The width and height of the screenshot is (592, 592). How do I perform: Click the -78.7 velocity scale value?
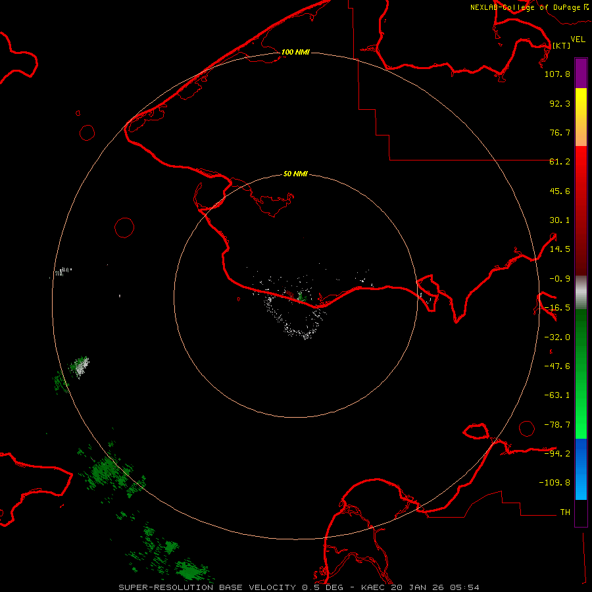click(x=557, y=425)
